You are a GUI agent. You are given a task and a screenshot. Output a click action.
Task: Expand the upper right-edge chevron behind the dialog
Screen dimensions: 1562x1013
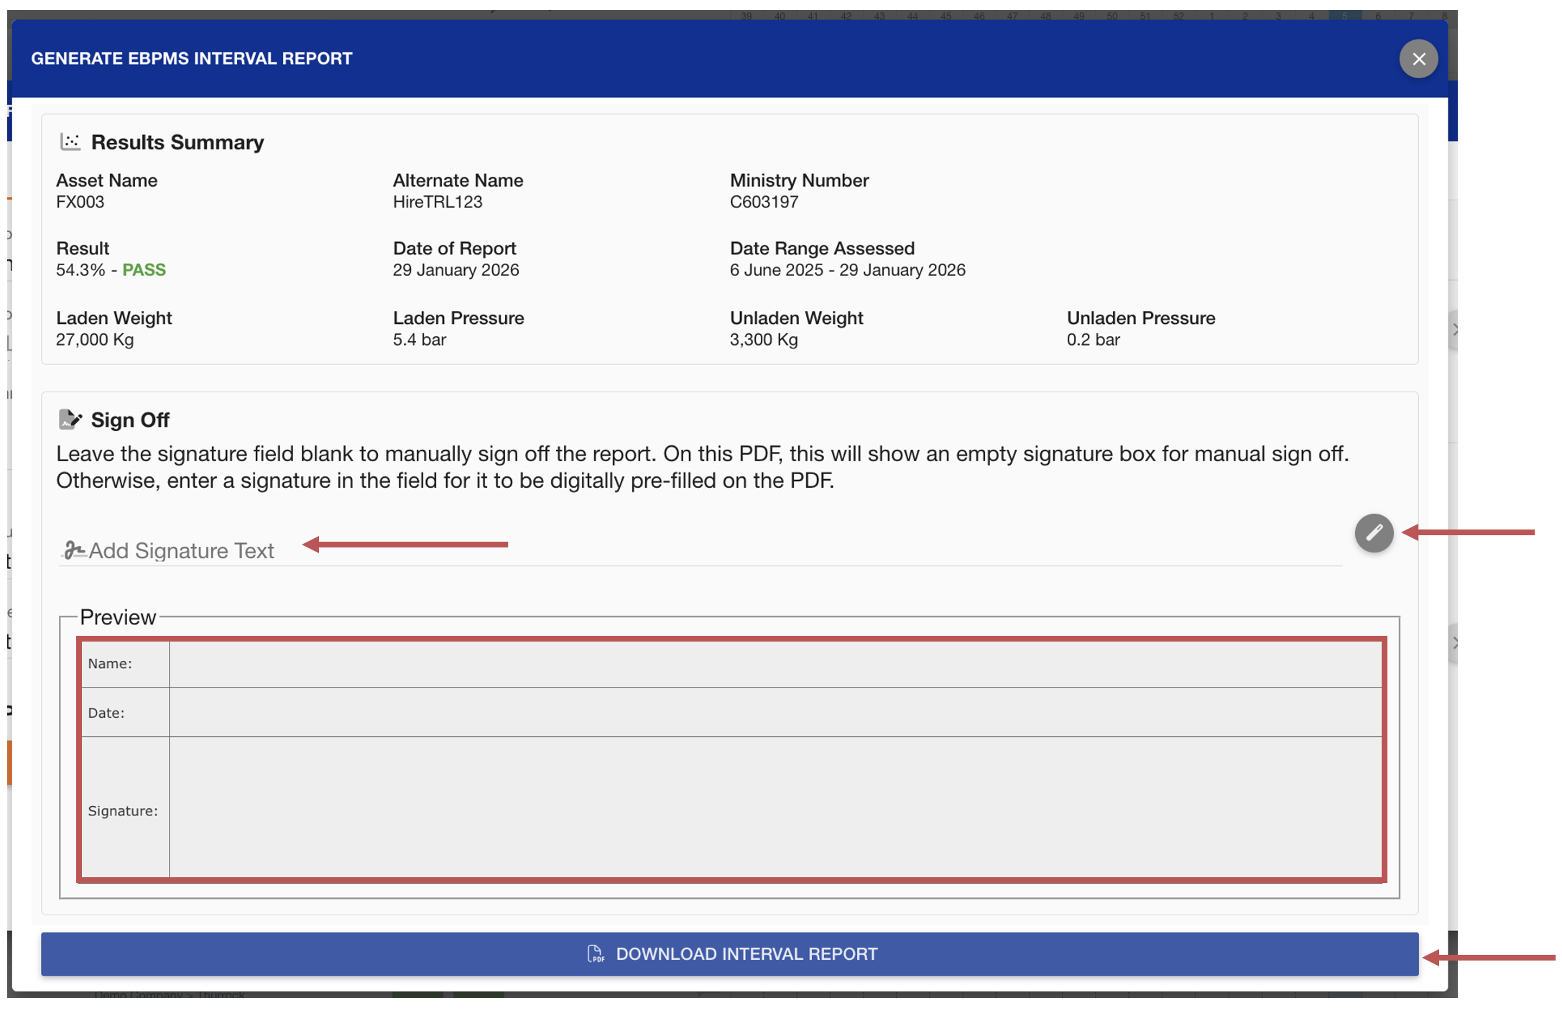click(x=1454, y=330)
